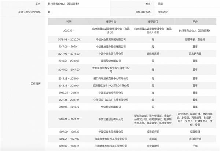This screenshot has height=151, width=220.
Task: Select '海南海华高技术工程实业公司' cell
Action: [x=111, y=139]
